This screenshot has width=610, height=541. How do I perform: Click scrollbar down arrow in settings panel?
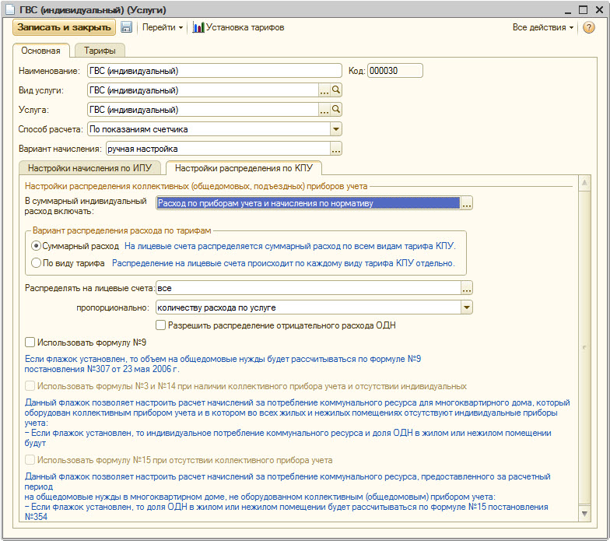584,514
